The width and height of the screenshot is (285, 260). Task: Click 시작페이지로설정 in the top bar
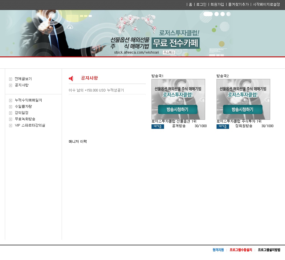(266, 5)
